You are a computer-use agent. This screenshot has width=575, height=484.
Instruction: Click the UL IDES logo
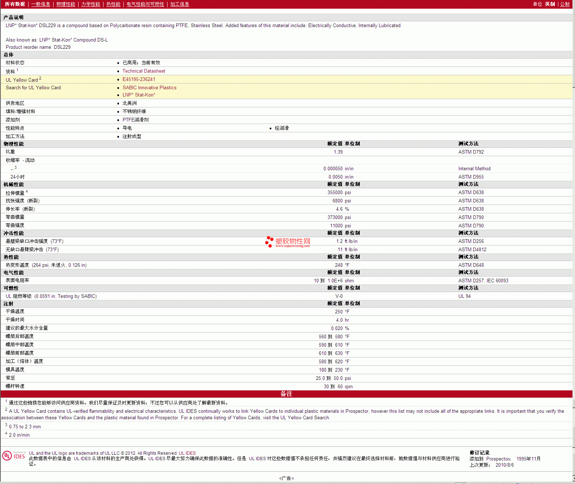coord(14,456)
